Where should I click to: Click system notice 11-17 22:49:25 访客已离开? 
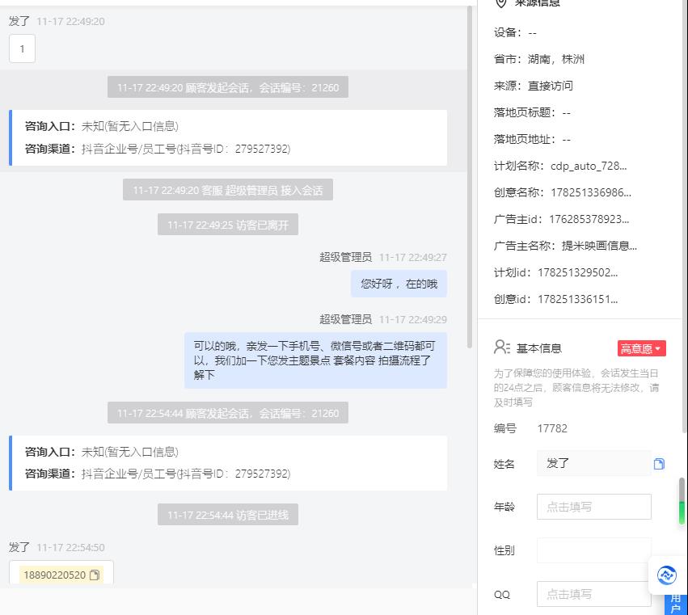(228, 225)
